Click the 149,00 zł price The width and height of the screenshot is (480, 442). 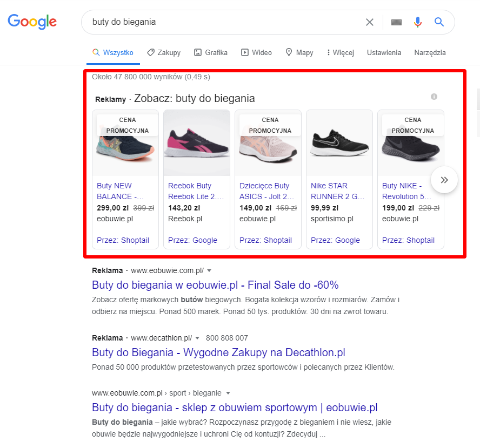click(x=255, y=208)
